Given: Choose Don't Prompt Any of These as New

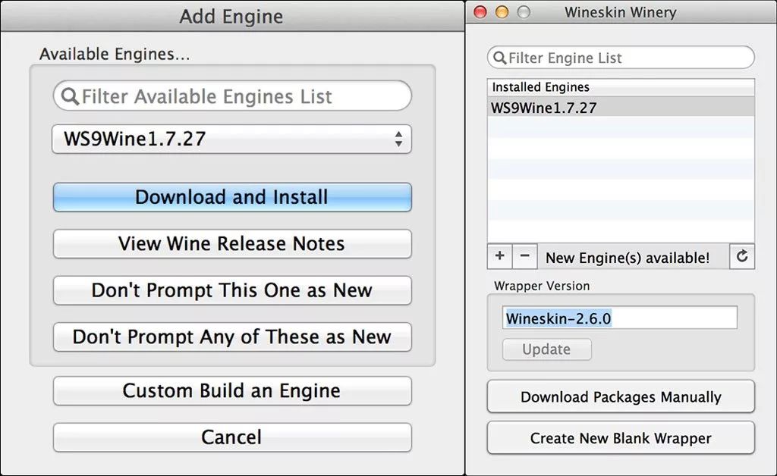Looking at the screenshot, I should 232,337.
